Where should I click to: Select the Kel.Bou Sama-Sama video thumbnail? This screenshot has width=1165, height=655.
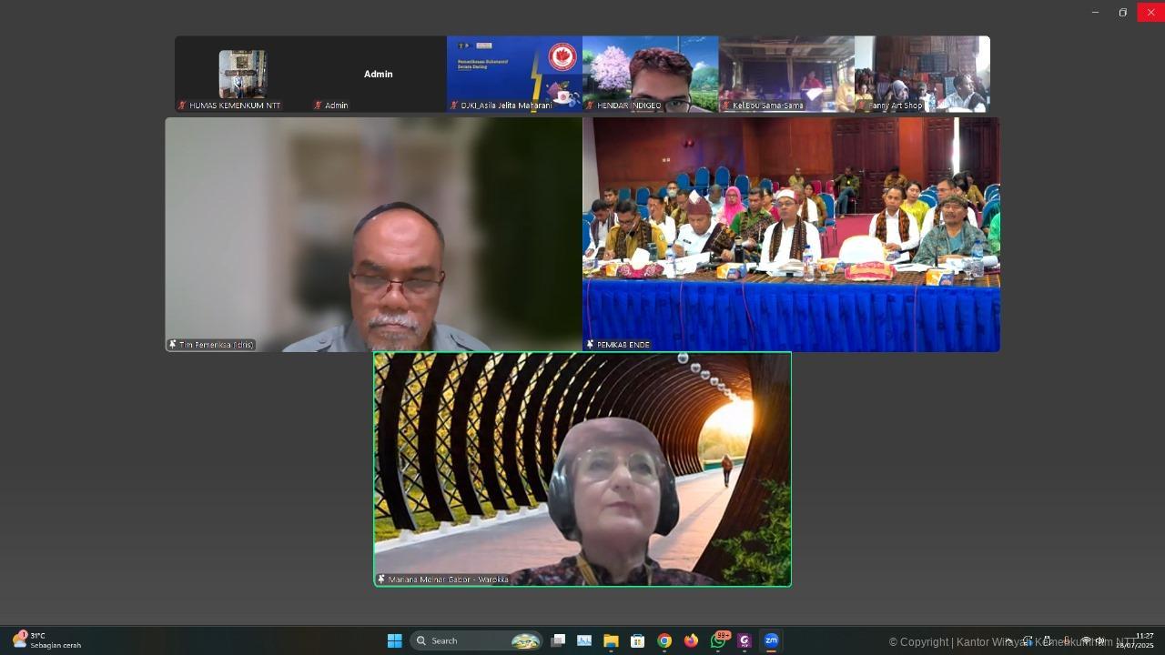[x=786, y=75]
